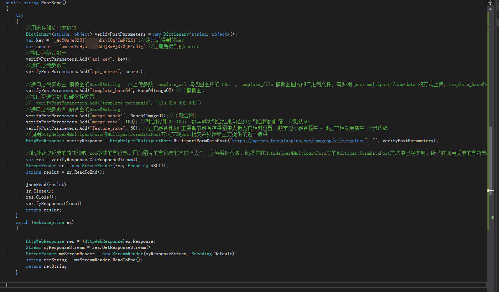Click the secret string value starting amInsWsHyu
499x292 pixels.
(x=102, y=47)
